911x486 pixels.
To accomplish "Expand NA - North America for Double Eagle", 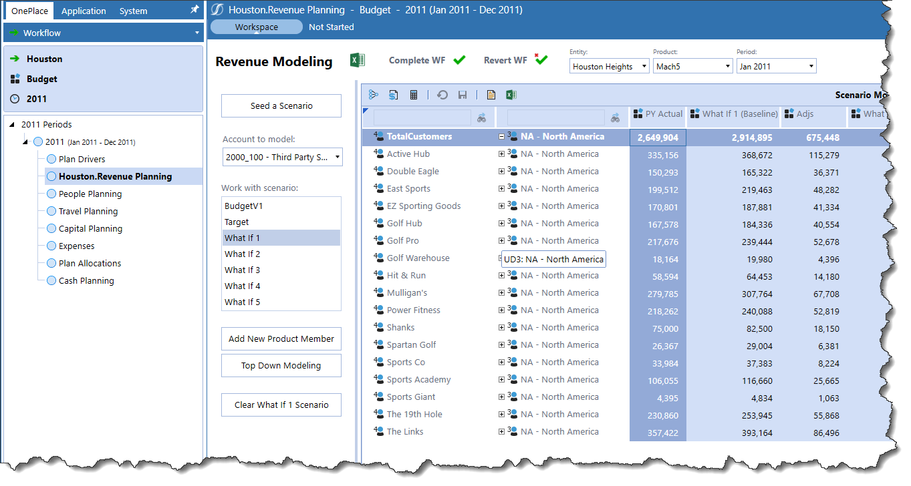I will coord(501,171).
